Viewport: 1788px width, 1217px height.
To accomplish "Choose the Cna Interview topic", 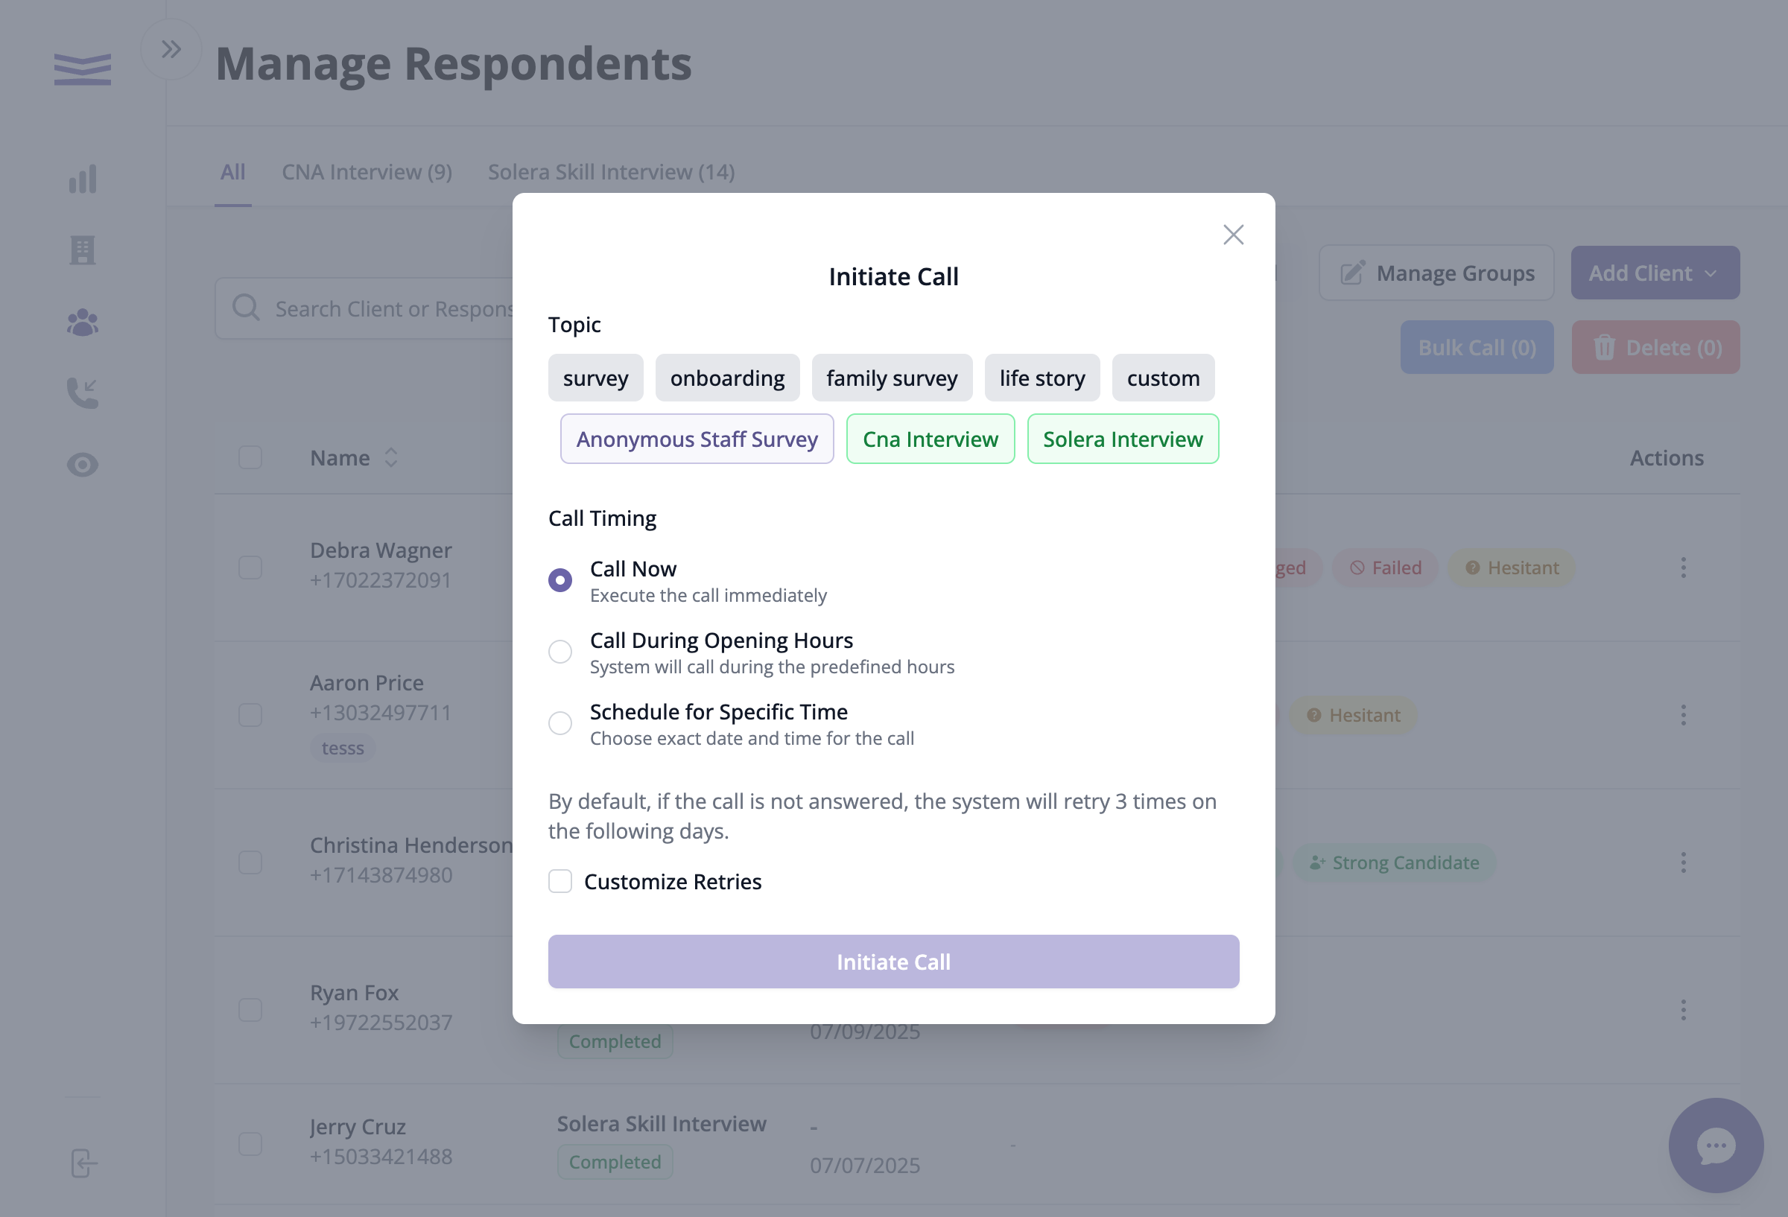I will pos(931,439).
